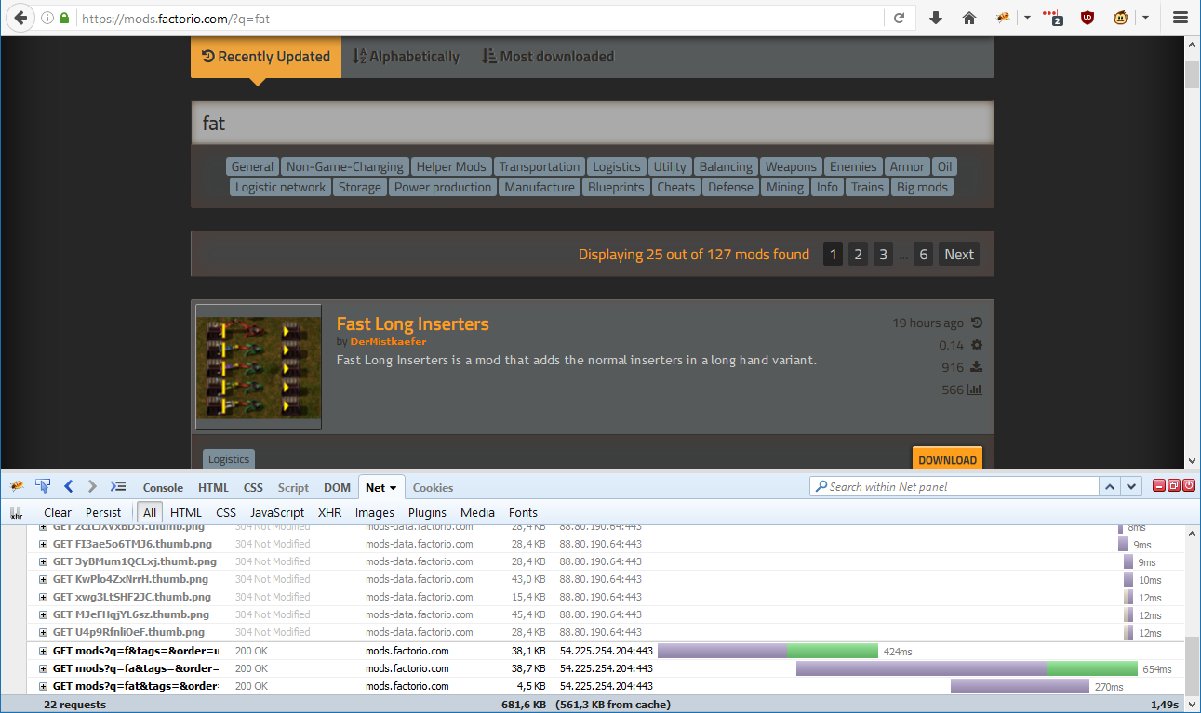Click the Fast Long Inserters thumbnail image
Image resolution: width=1201 pixels, height=713 pixels.
pyautogui.click(x=259, y=367)
